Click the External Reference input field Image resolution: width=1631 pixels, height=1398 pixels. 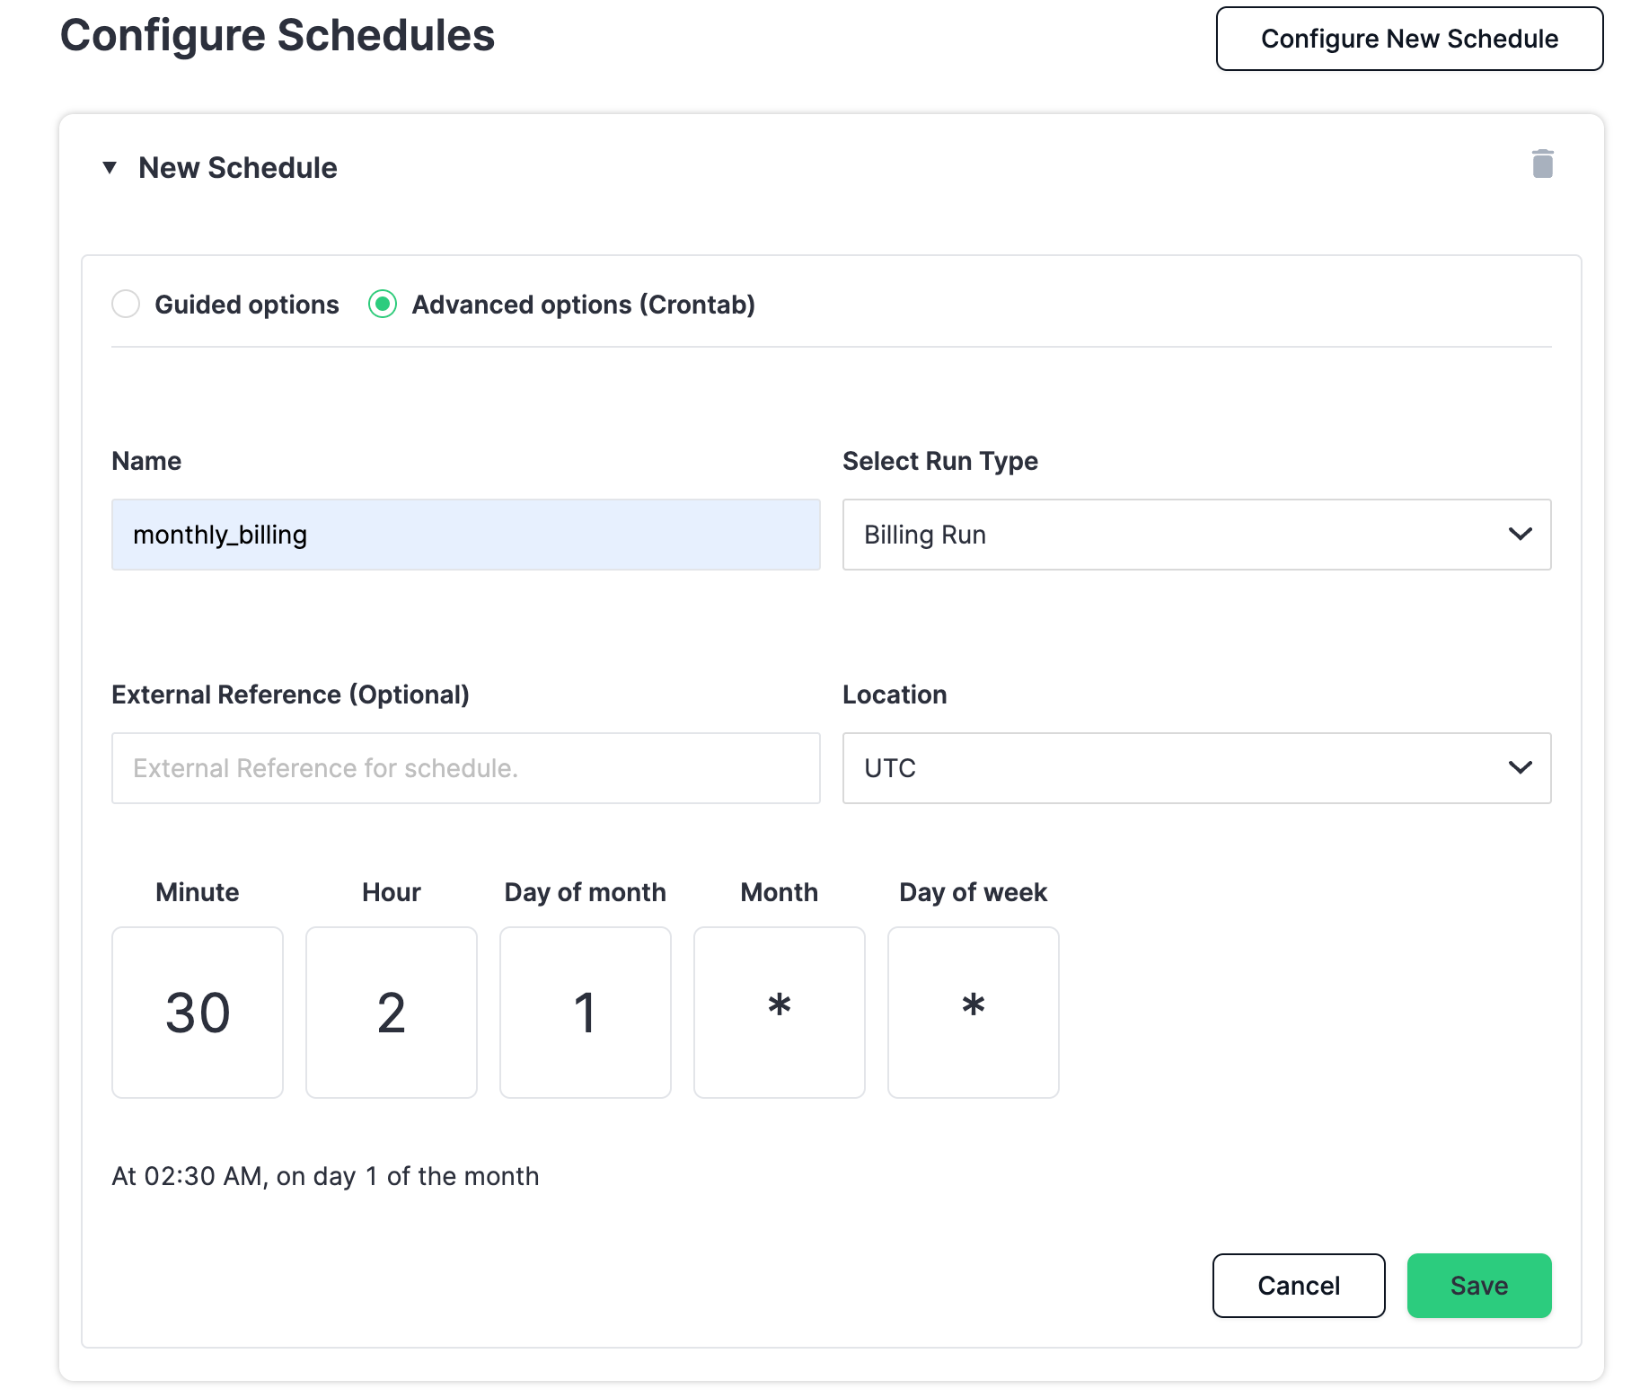465,768
